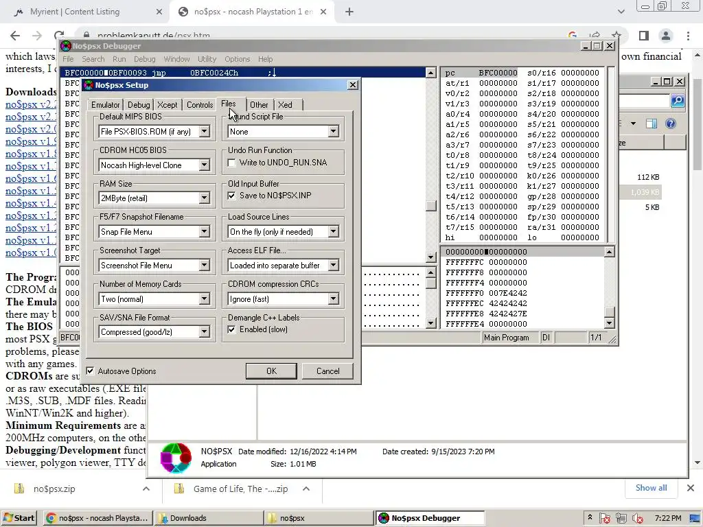The width and height of the screenshot is (703, 527).
Task: Close the No$psx Setup dialog
Action: tap(353, 84)
